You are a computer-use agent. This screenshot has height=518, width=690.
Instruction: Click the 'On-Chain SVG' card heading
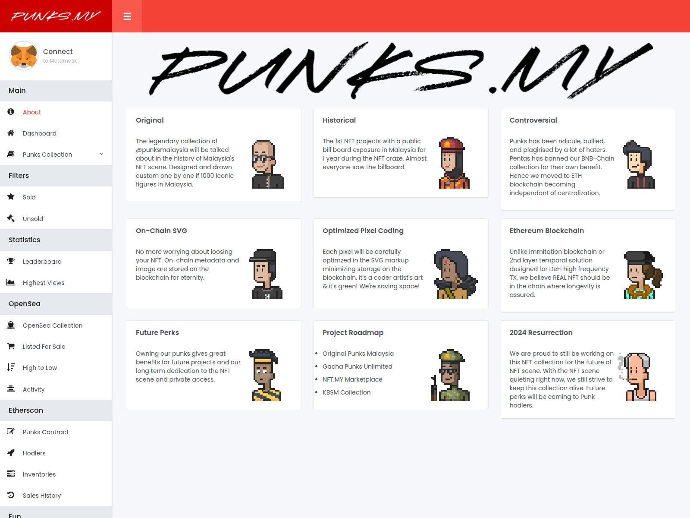[x=161, y=231]
